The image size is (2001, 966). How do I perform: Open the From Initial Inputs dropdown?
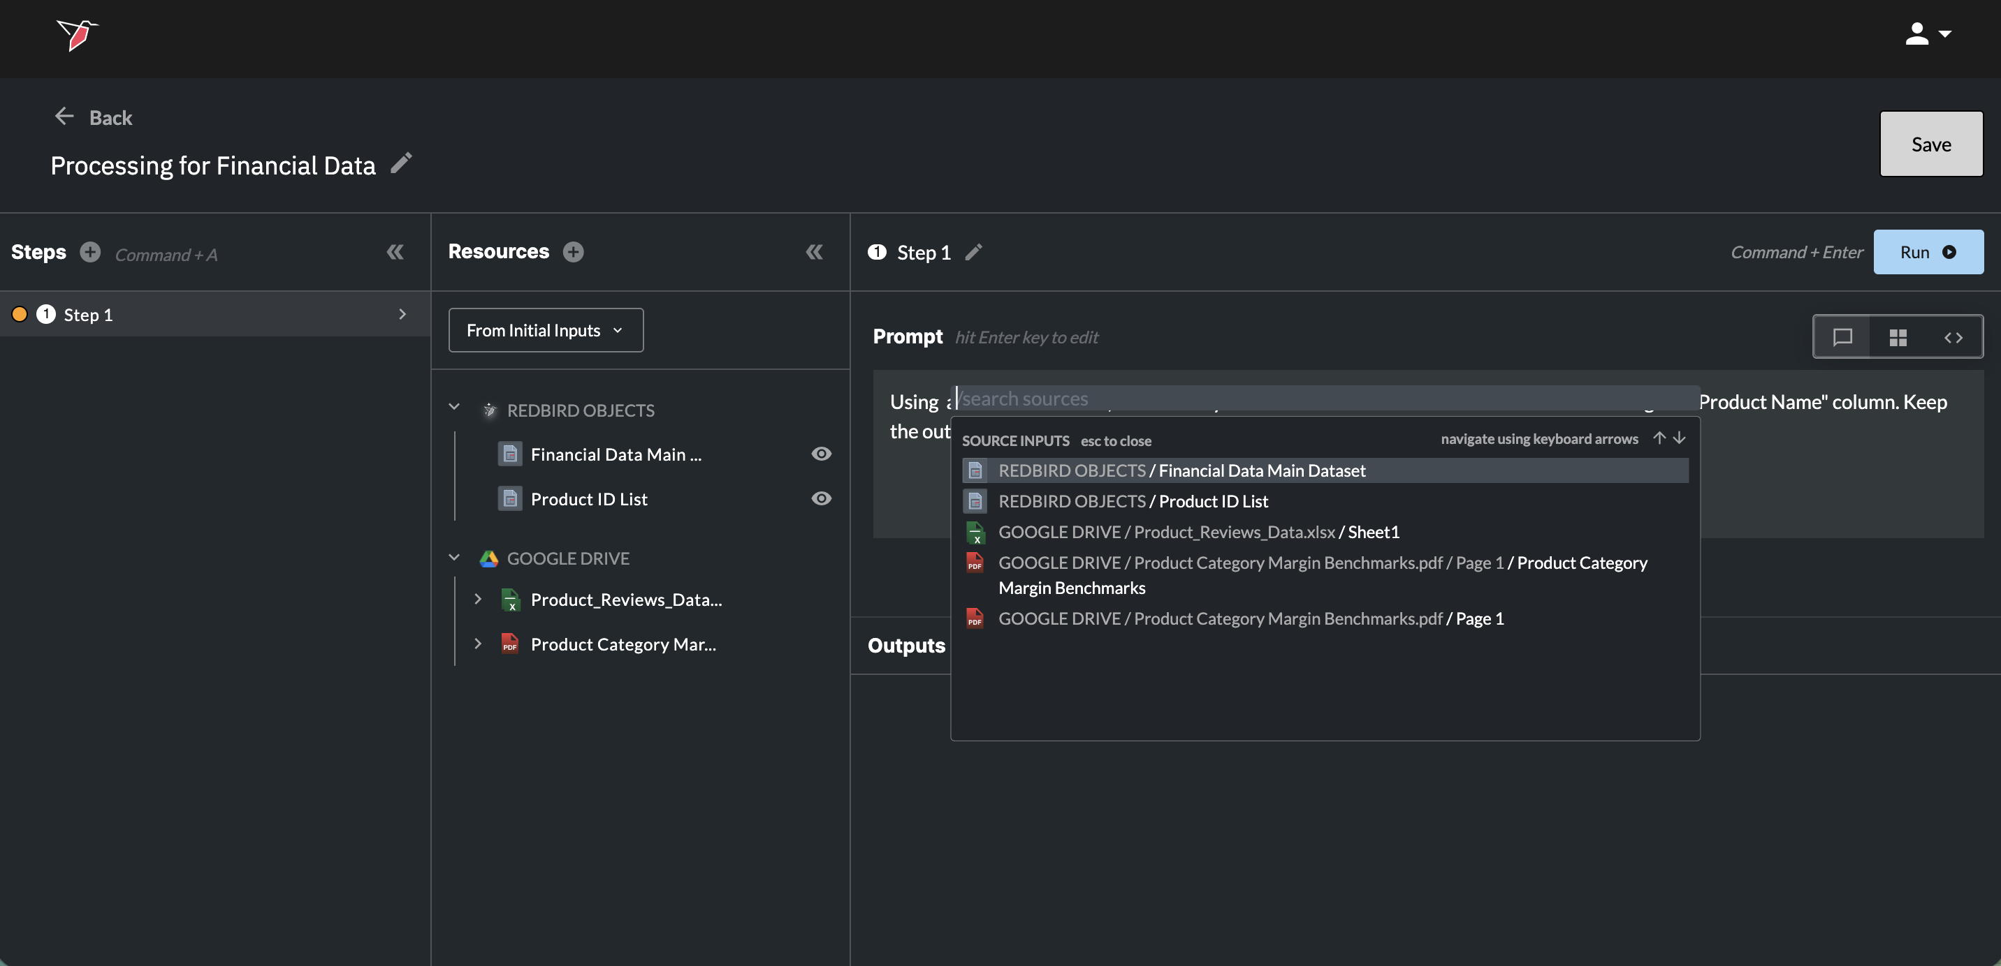pos(545,331)
